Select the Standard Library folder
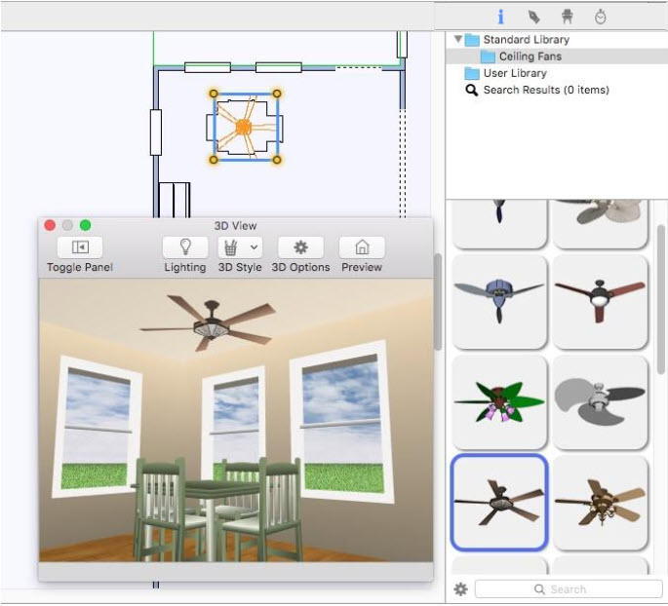 517,40
